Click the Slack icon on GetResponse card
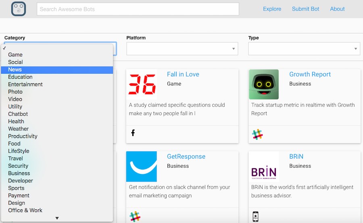The height and width of the screenshot is (223, 363). click(x=135, y=217)
